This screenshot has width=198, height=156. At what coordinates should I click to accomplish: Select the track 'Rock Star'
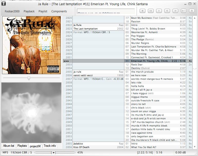click(158, 65)
